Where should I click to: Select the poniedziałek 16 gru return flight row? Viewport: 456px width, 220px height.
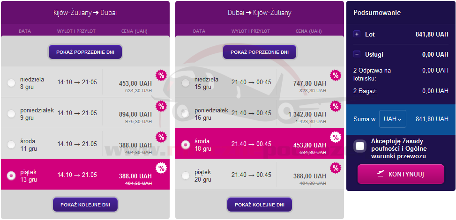click(x=260, y=113)
